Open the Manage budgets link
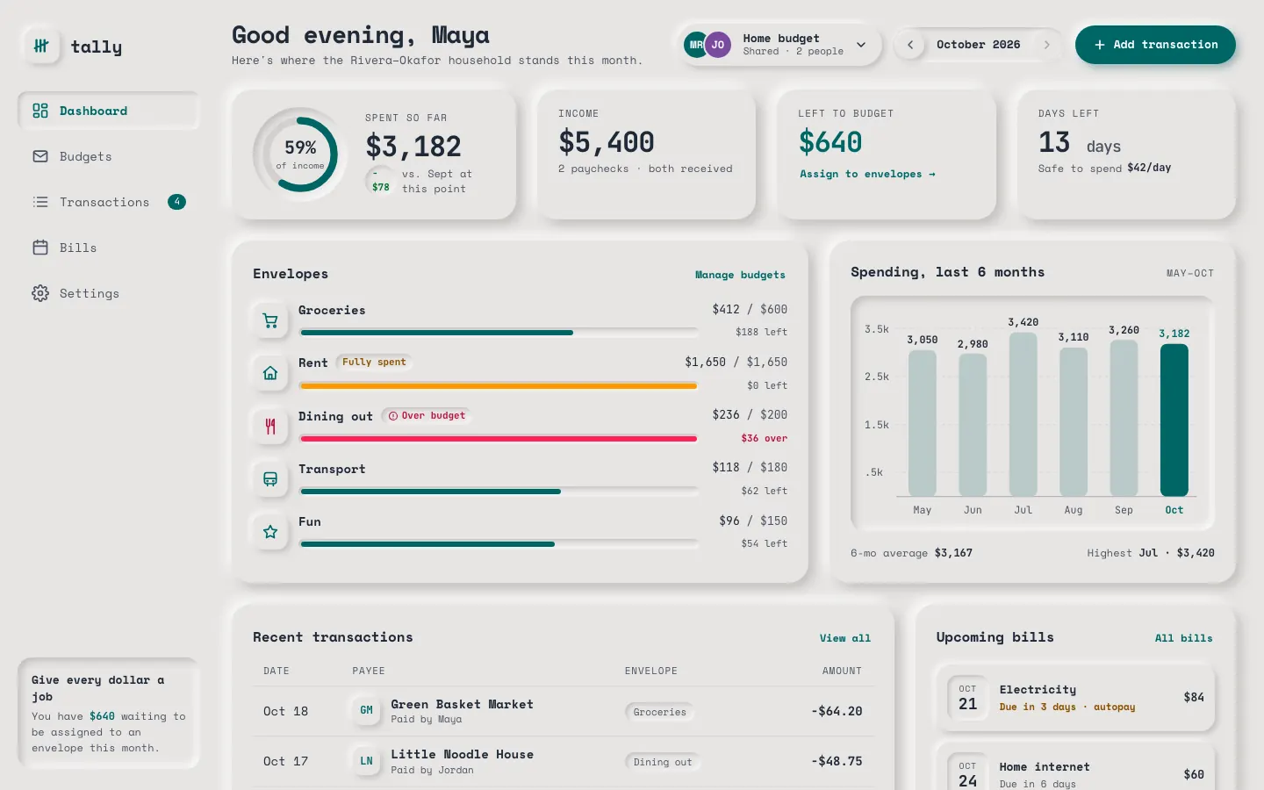 740,275
